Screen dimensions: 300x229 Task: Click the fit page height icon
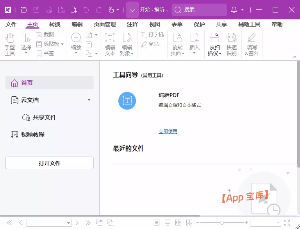pos(89,35)
